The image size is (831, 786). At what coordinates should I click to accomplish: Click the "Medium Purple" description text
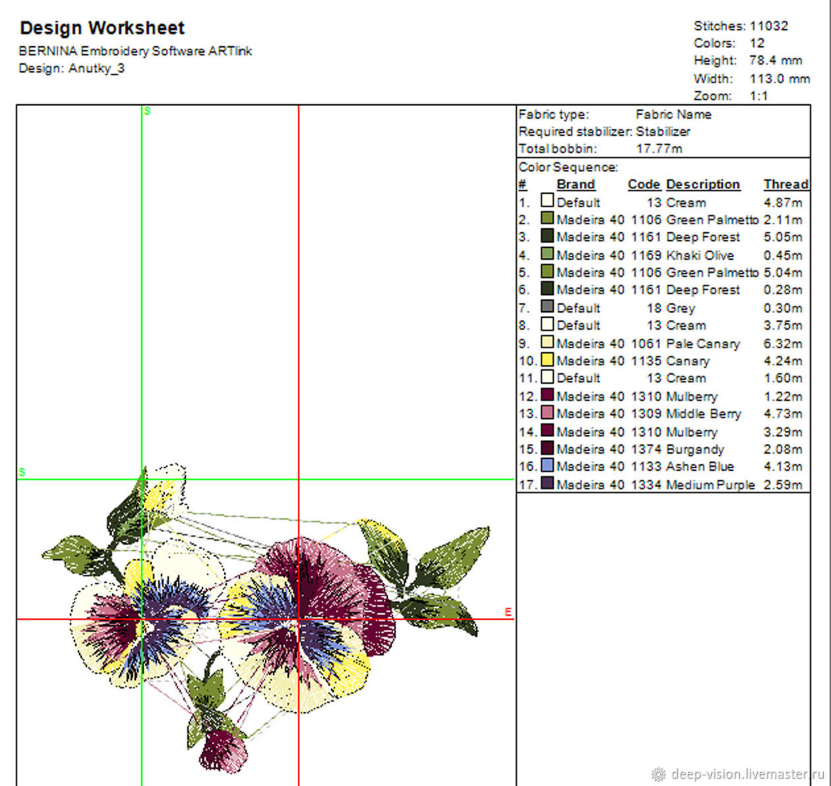point(710,485)
